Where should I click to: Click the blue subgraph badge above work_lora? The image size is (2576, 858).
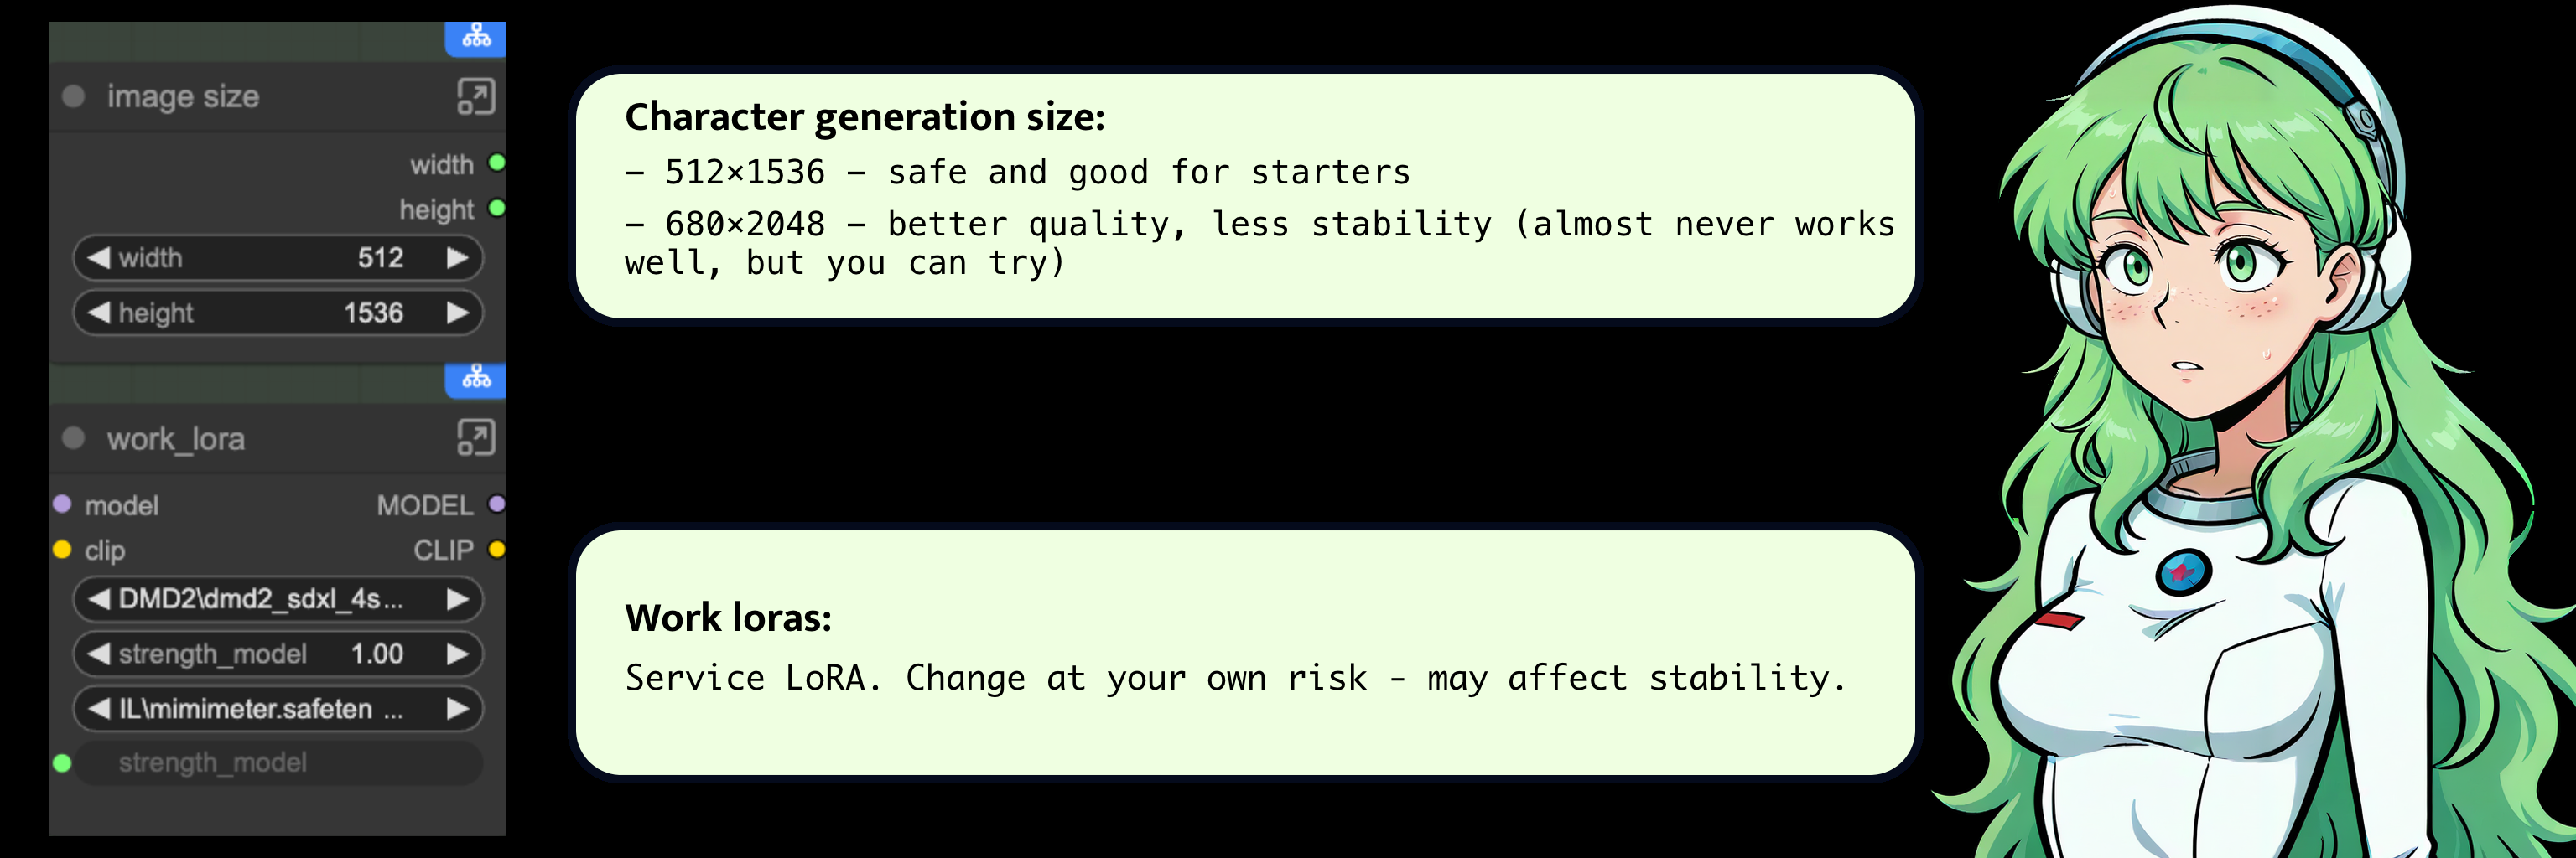pyautogui.click(x=476, y=379)
